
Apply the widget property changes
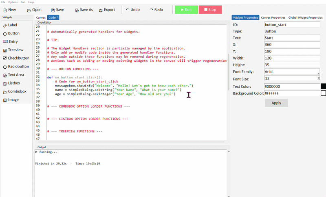pyautogui.click(x=276, y=103)
